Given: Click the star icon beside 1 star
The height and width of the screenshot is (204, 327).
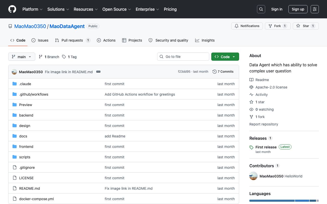Looking at the screenshot, I should [251, 102].
